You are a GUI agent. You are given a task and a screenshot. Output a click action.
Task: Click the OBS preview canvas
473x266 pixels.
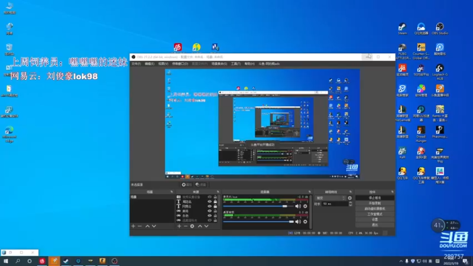click(x=262, y=124)
